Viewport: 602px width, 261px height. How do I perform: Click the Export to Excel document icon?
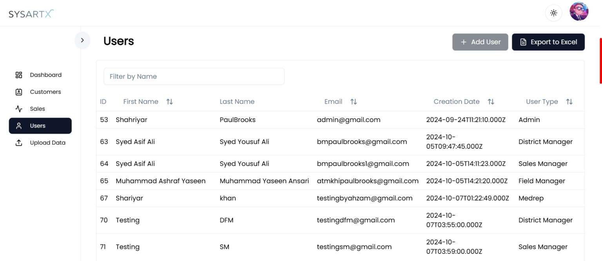click(x=523, y=42)
